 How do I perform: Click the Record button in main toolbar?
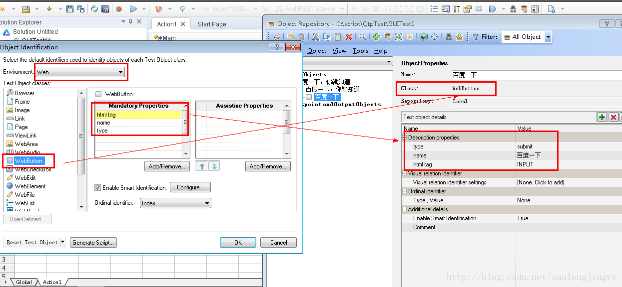pyautogui.click(x=119, y=9)
